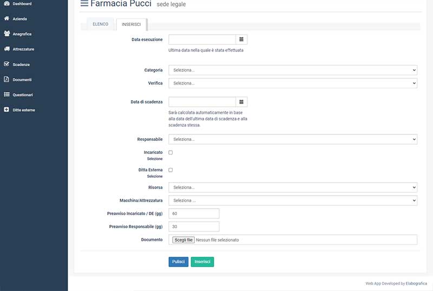The height and width of the screenshot is (291, 433).
Task: Go to Azienda section
Action: click(x=19, y=19)
